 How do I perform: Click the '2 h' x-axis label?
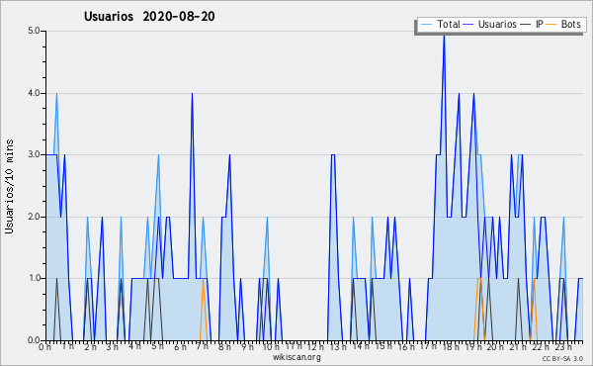coord(90,346)
